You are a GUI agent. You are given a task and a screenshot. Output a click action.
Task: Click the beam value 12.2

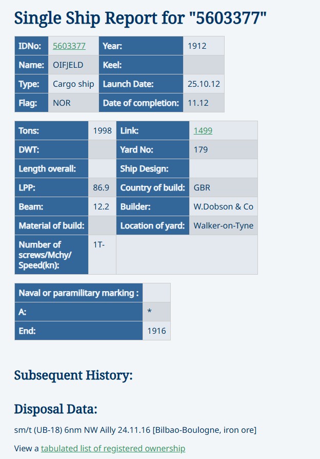tap(102, 206)
